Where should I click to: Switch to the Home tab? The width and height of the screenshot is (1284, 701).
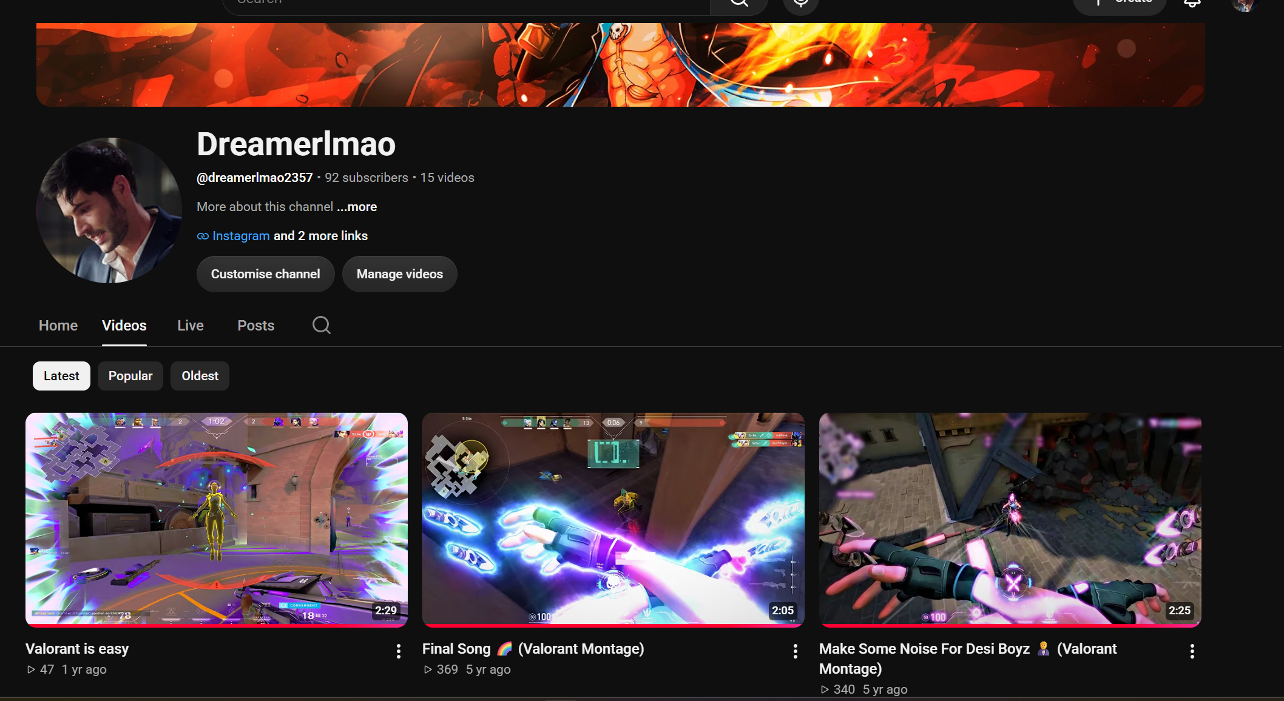[x=58, y=326]
